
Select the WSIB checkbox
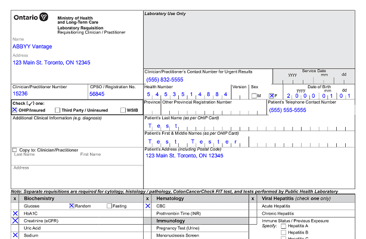122,110
